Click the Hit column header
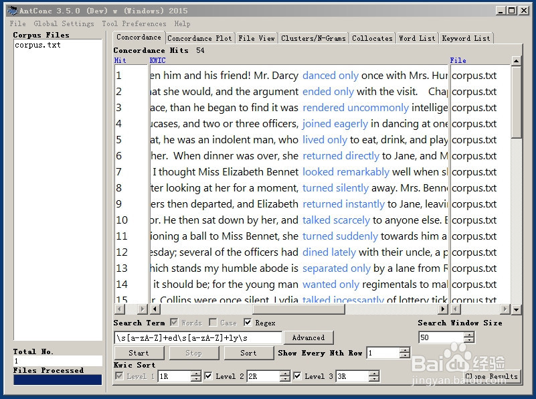The width and height of the screenshot is (536, 399). coord(120,60)
